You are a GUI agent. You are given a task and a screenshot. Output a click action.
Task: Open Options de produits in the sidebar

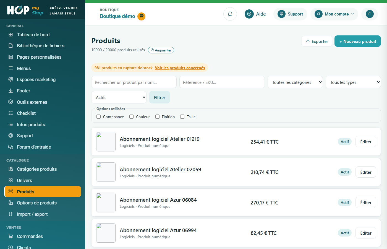43,203
